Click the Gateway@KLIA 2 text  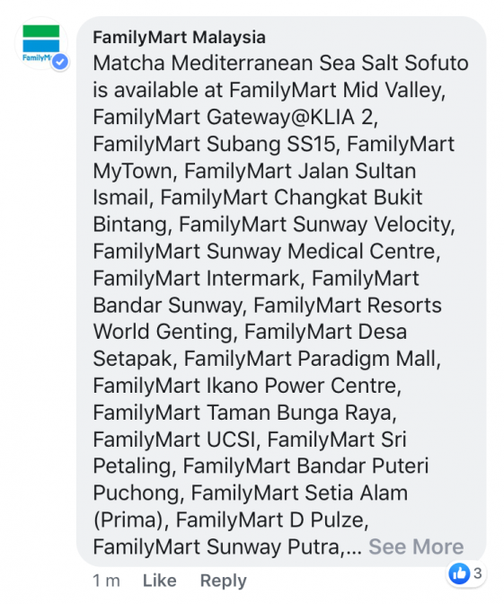[290, 117]
